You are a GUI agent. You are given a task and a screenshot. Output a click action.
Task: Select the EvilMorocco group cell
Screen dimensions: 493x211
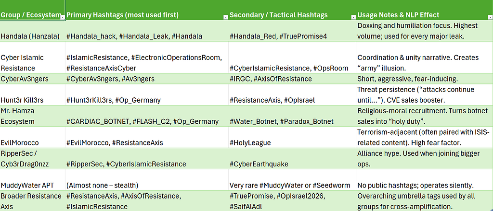33,138
